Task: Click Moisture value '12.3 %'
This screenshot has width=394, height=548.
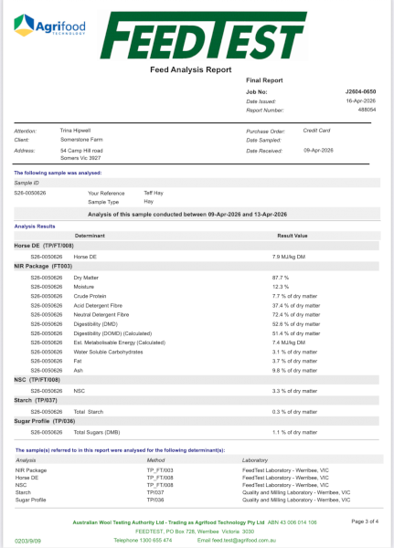Action: tap(281, 287)
